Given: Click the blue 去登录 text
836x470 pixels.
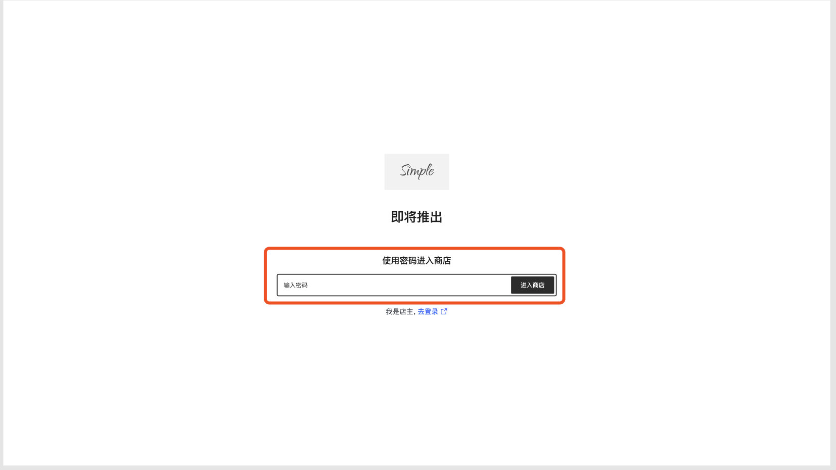Looking at the screenshot, I should (x=428, y=311).
